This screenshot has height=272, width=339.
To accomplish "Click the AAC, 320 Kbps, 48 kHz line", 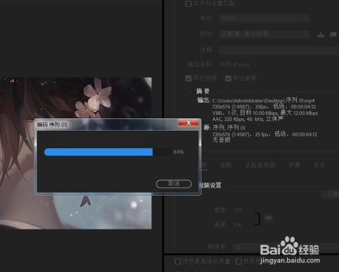I will [x=247, y=119].
